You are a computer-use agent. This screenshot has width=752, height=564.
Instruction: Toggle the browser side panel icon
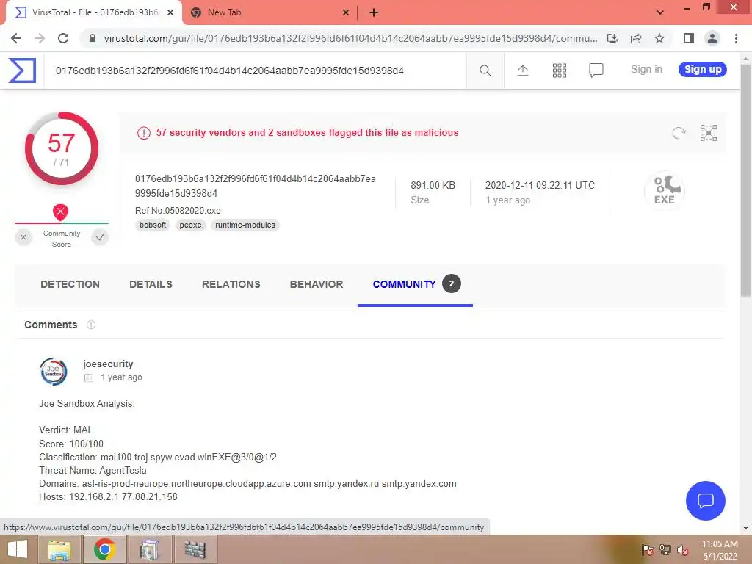[x=689, y=38]
